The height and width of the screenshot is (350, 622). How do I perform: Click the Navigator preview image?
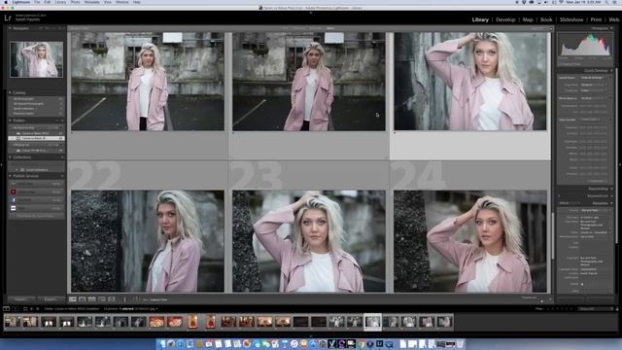point(36,59)
